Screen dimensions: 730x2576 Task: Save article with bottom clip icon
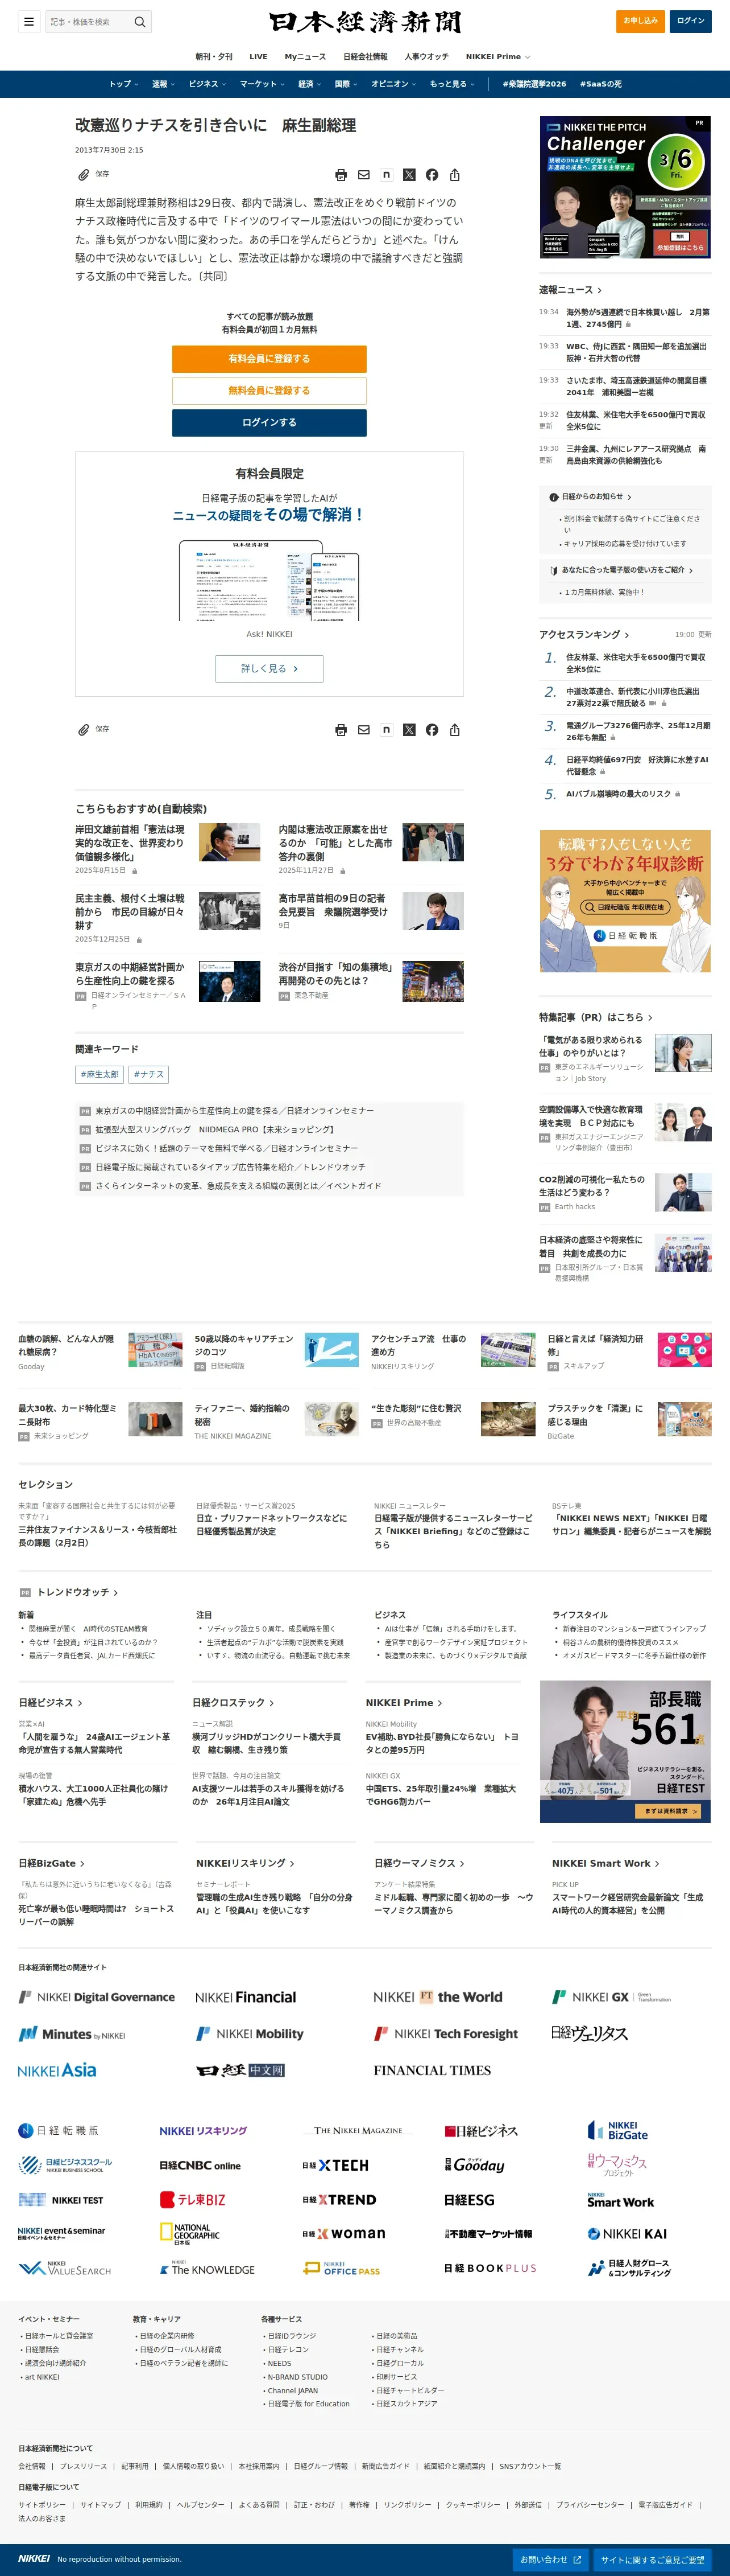coord(84,730)
